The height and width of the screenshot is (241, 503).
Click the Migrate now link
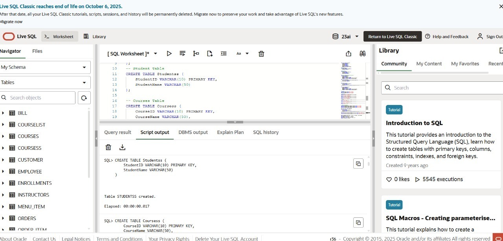tap(11, 22)
